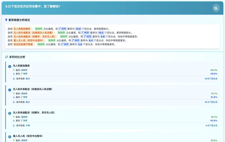Click the alert icon next to 无人机外卖配送 card
Image resolution: width=225 pixels, height=142 pixels.
point(10,90)
